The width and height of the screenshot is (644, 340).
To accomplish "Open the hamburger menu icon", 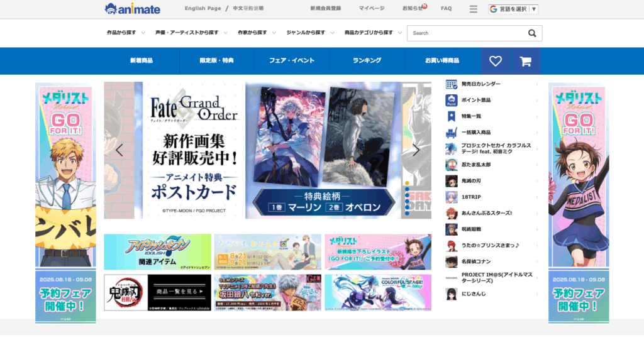I will coord(473,9).
